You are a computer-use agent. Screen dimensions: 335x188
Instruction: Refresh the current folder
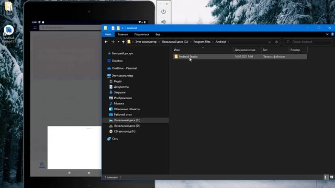(276, 42)
